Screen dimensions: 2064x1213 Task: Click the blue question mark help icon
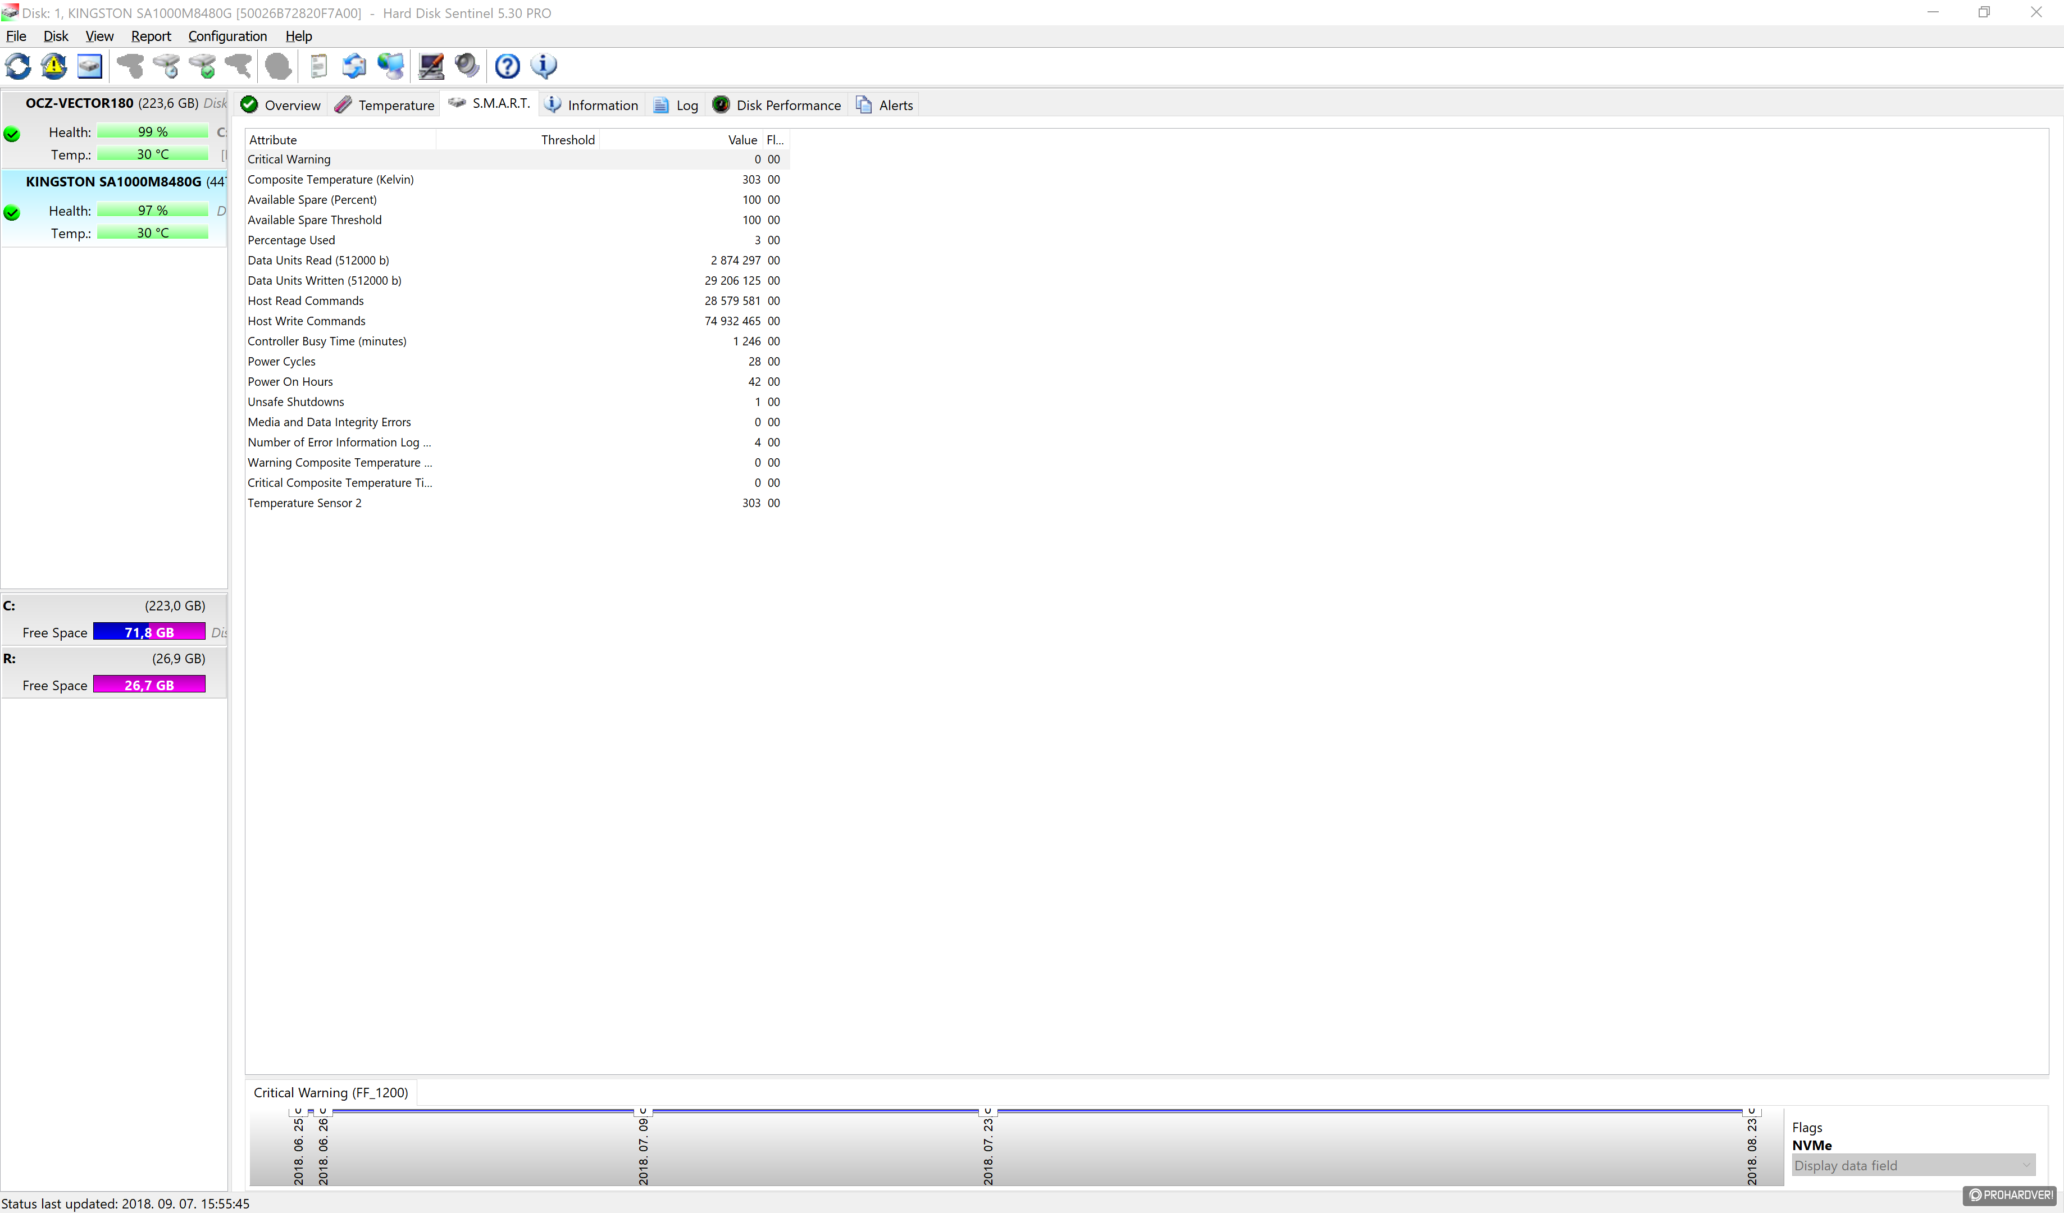[x=507, y=66]
